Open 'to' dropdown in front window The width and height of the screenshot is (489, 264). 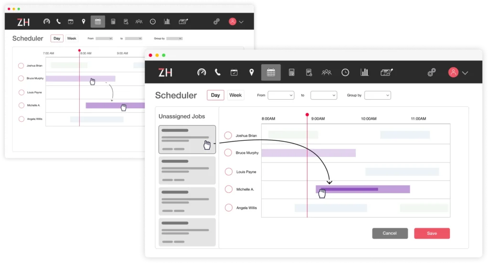(x=324, y=95)
